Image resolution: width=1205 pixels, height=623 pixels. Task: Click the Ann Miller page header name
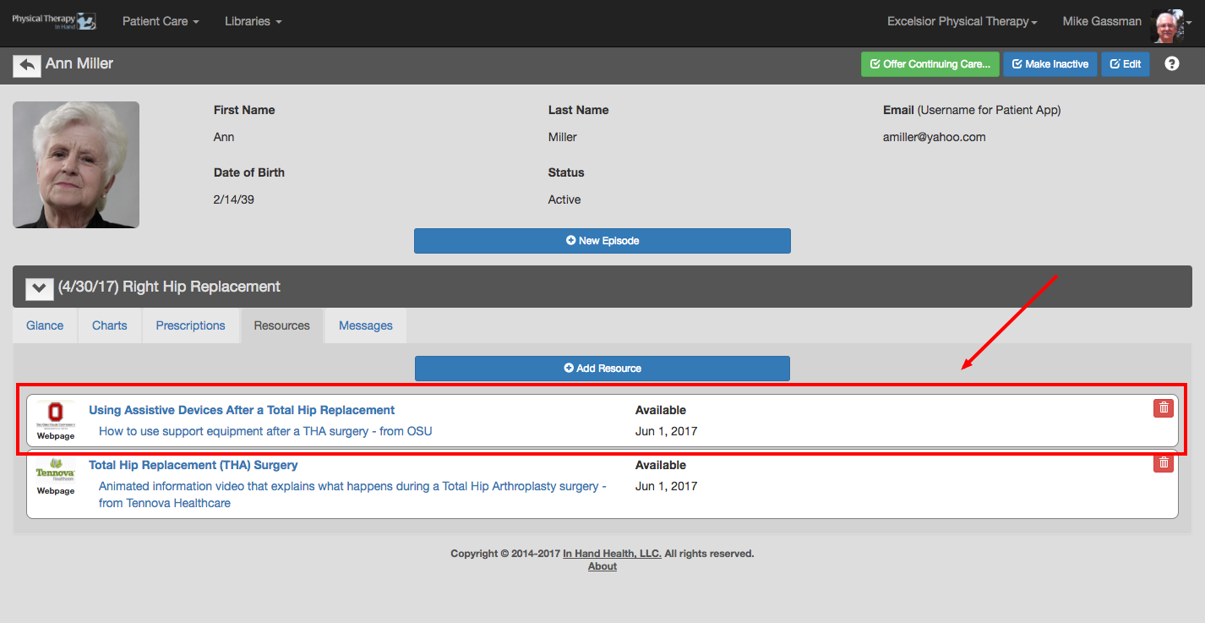point(79,63)
